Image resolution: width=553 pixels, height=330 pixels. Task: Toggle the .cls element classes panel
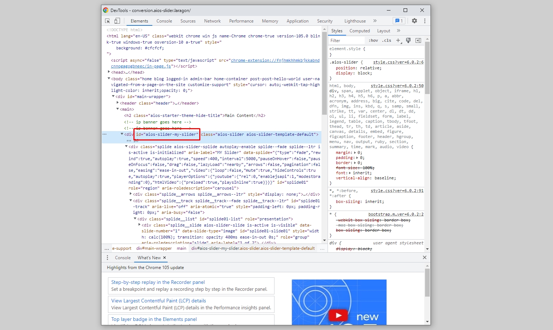386,41
